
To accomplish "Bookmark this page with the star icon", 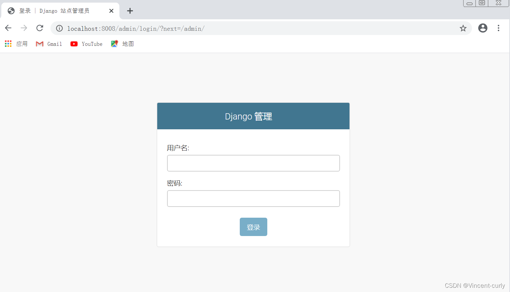I will (463, 28).
